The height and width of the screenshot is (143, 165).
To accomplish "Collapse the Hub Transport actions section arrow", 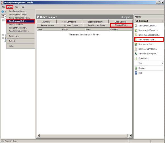I will coord(162,21).
